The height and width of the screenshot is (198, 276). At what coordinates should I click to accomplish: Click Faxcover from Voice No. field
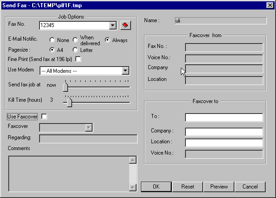[224, 59]
